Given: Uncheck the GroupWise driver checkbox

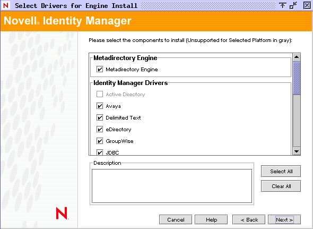Looking at the screenshot, I should point(100,141).
